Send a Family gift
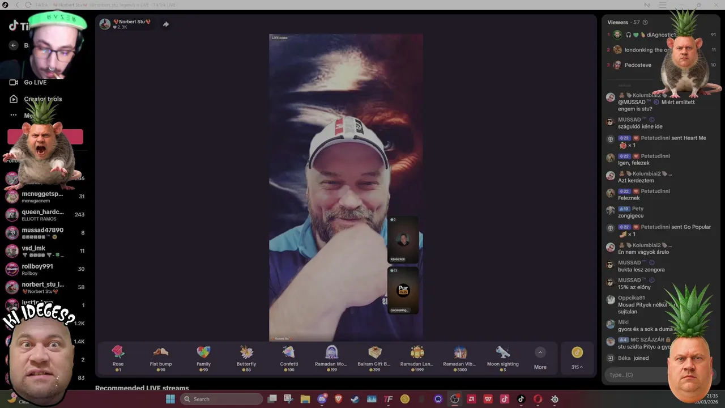This screenshot has width=725, height=408. click(x=203, y=358)
